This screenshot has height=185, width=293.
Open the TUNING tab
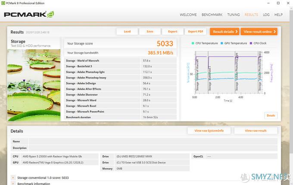(234, 15)
